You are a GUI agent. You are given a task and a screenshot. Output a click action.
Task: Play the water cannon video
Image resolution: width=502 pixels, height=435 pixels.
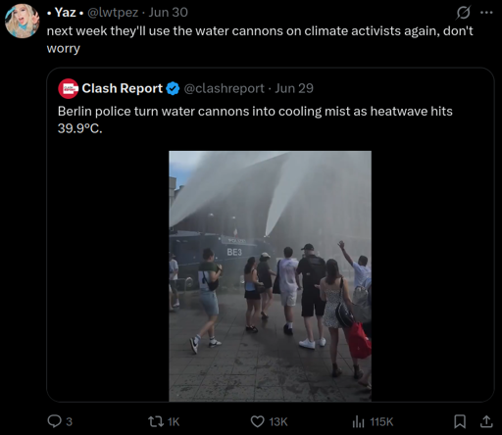point(270,276)
